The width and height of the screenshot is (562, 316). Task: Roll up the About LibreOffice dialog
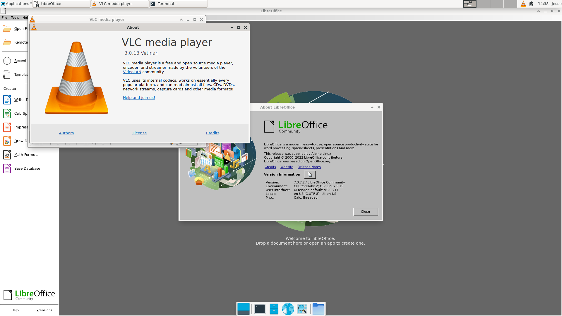pos(372,107)
